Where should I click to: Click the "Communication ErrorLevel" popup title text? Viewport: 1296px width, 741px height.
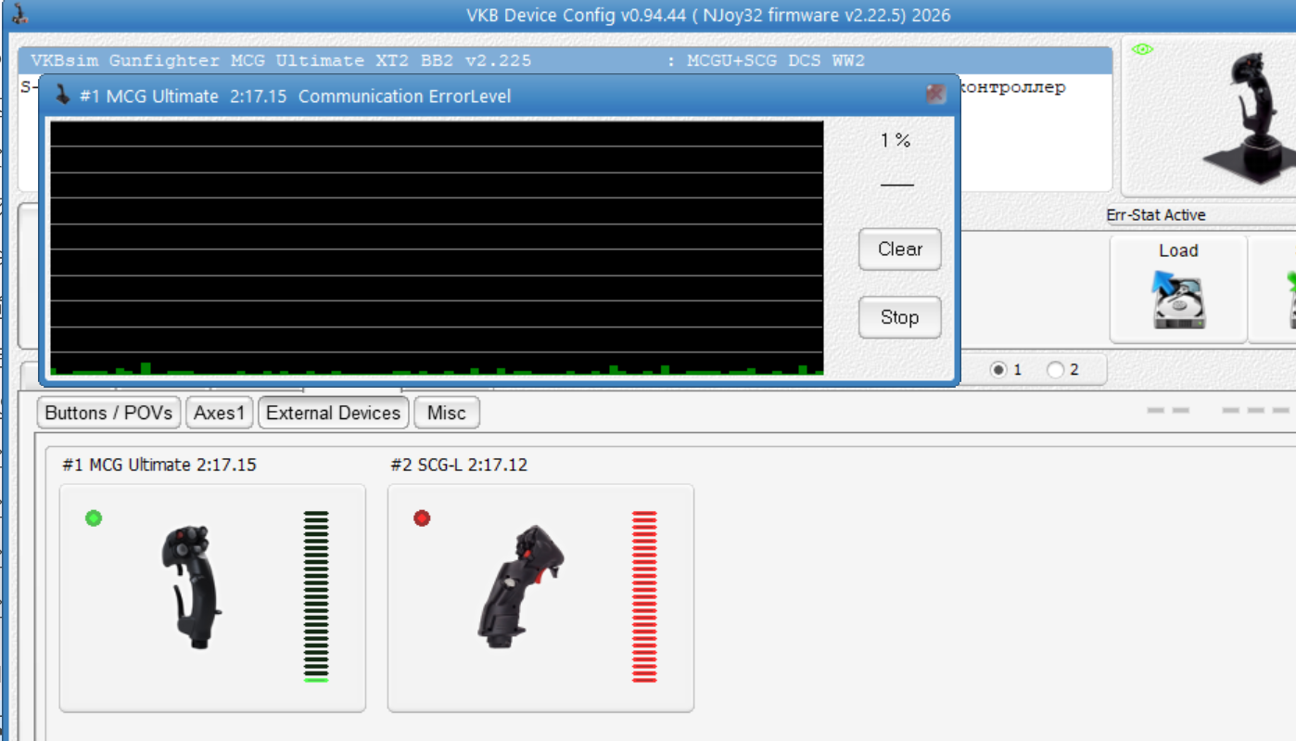tap(405, 96)
